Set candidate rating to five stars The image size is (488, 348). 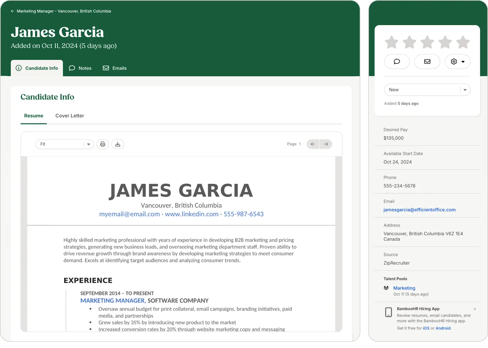[x=463, y=42]
